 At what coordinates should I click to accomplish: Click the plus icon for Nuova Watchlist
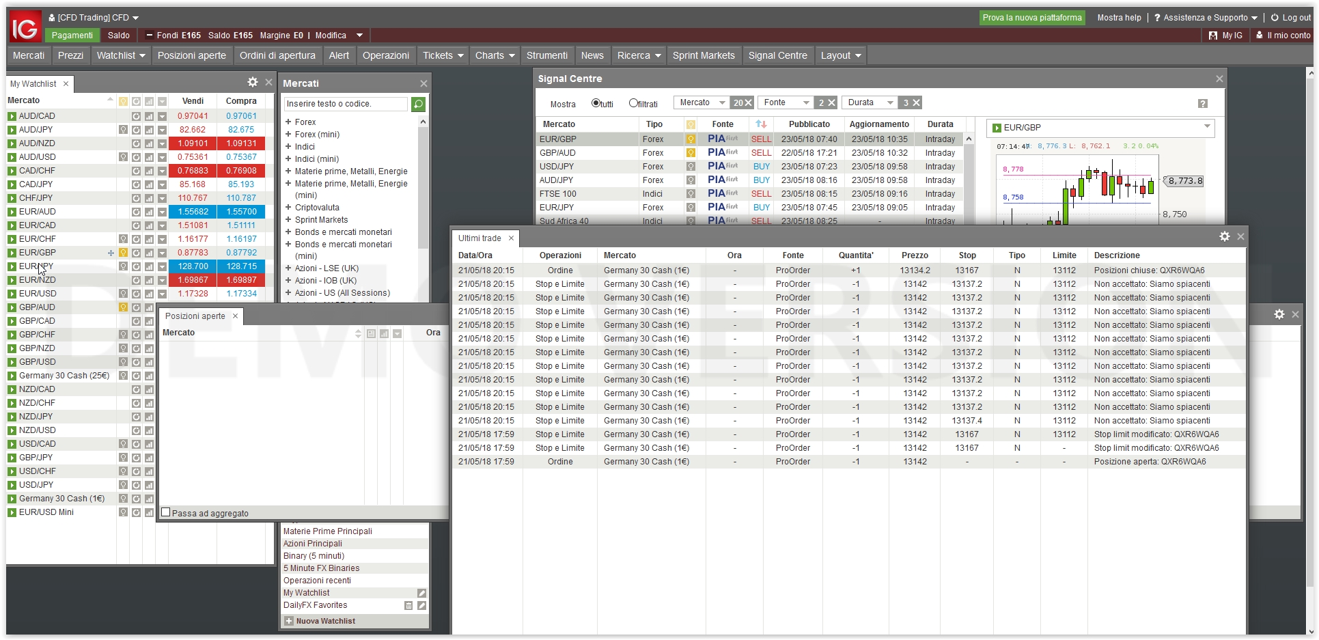(288, 621)
